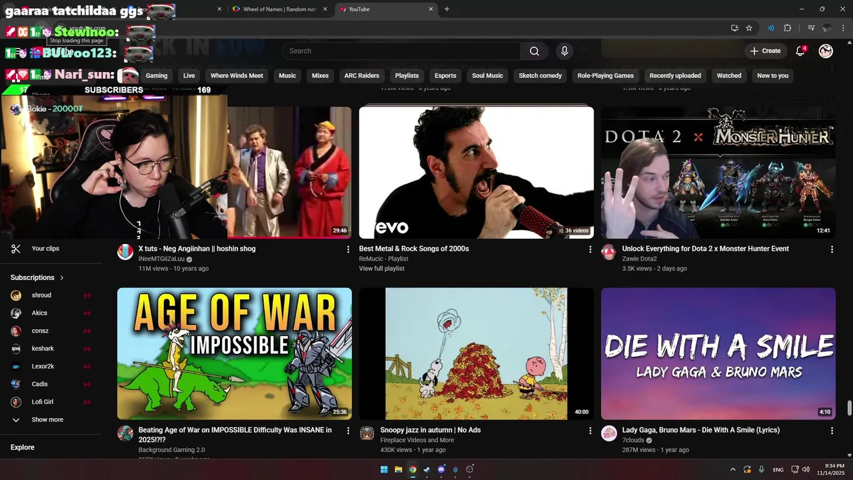Image resolution: width=853 pixels, height=480 pixels.
Task: Click the Explore heading in the sidebar
Action: [23, 447]
